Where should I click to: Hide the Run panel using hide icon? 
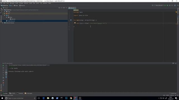pos(176,63)
